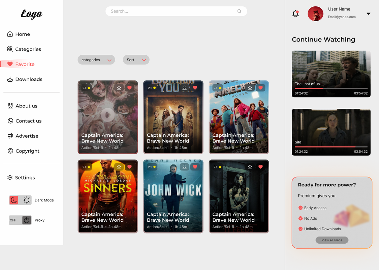Seek on the Silo progress bar
This screenshot has height=270, width=379.
331,147
